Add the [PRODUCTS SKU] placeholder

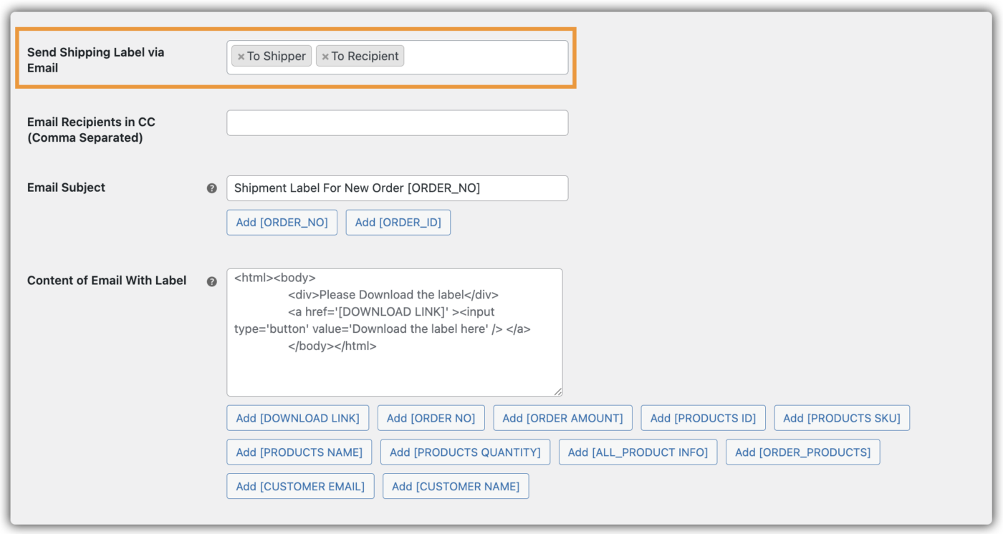[842, 418]
